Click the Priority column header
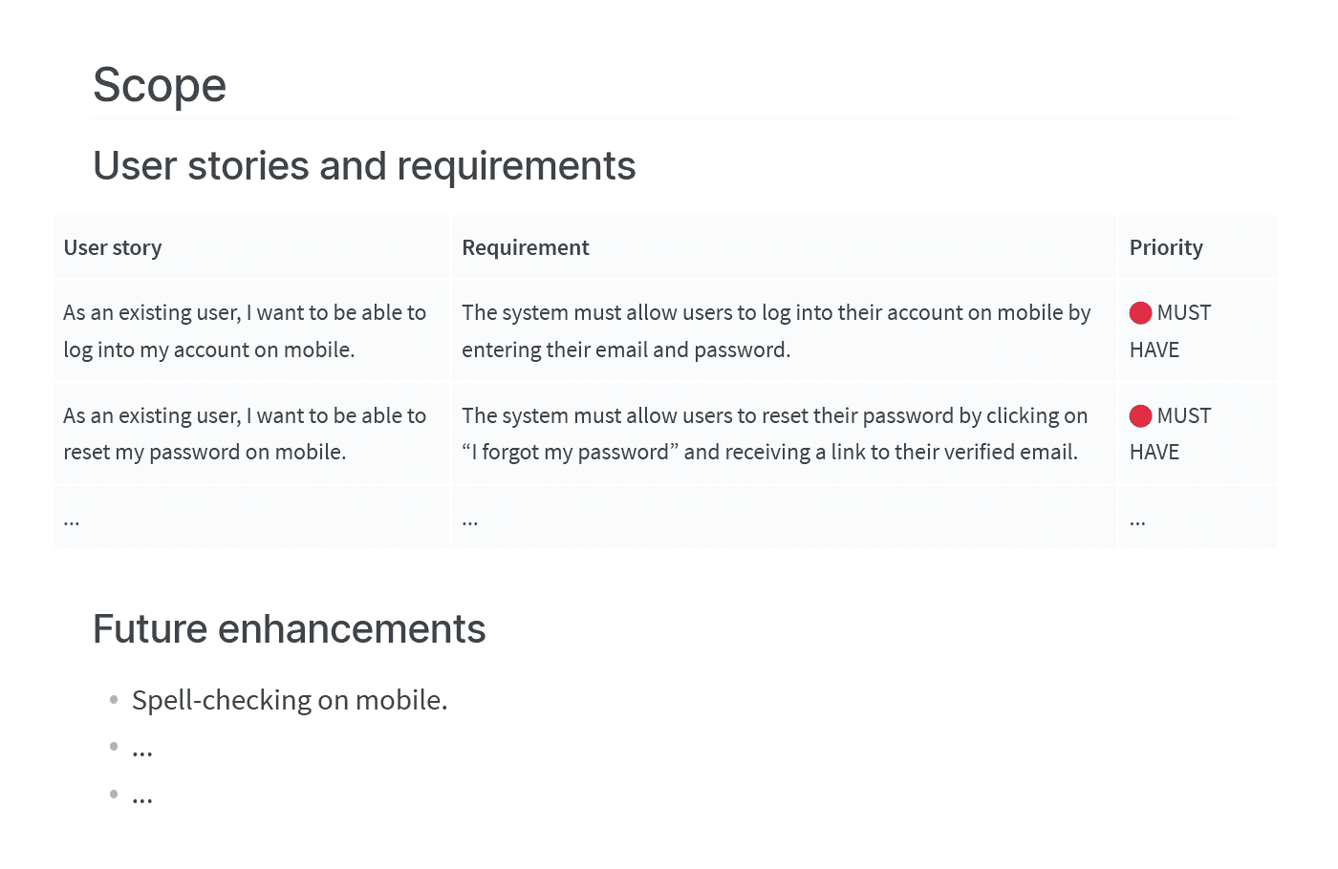Viewport: 1338px width, 869px height. point(1165,248)
